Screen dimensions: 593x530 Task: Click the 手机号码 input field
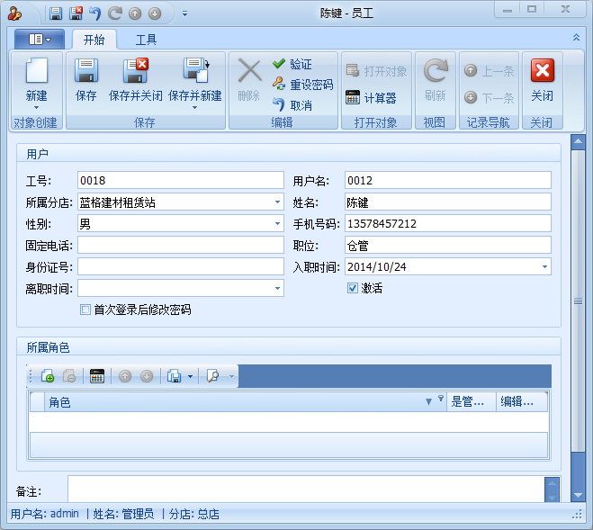(447, 223)
